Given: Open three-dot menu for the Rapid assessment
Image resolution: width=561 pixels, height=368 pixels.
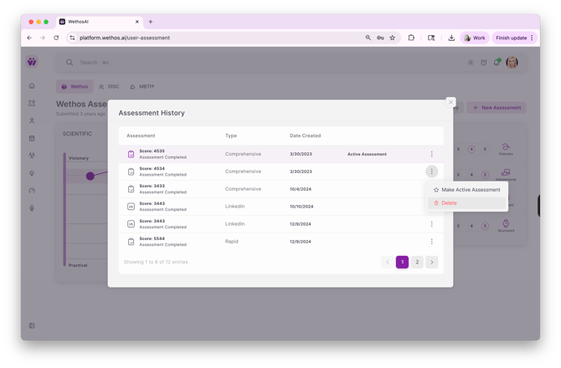Looking at the screenshot, I should (432, 242).
